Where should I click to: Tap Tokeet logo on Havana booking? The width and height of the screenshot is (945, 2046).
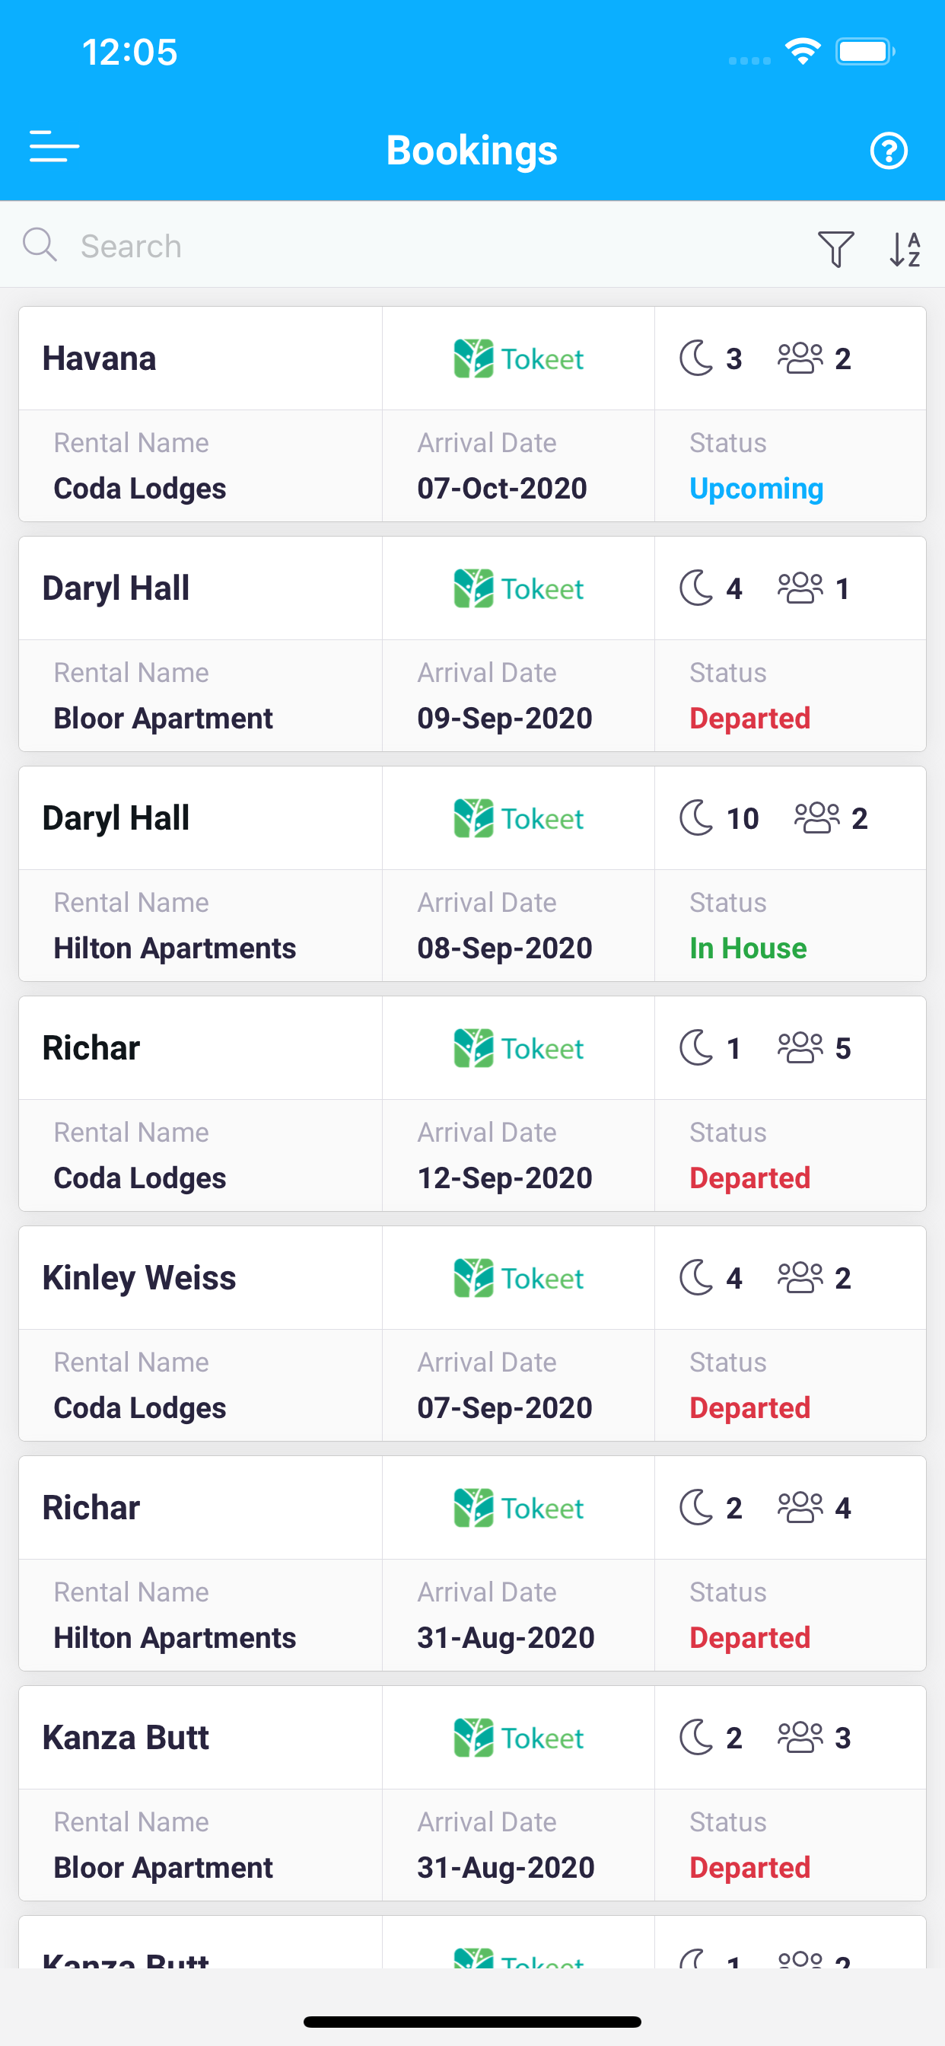point(519,359)
